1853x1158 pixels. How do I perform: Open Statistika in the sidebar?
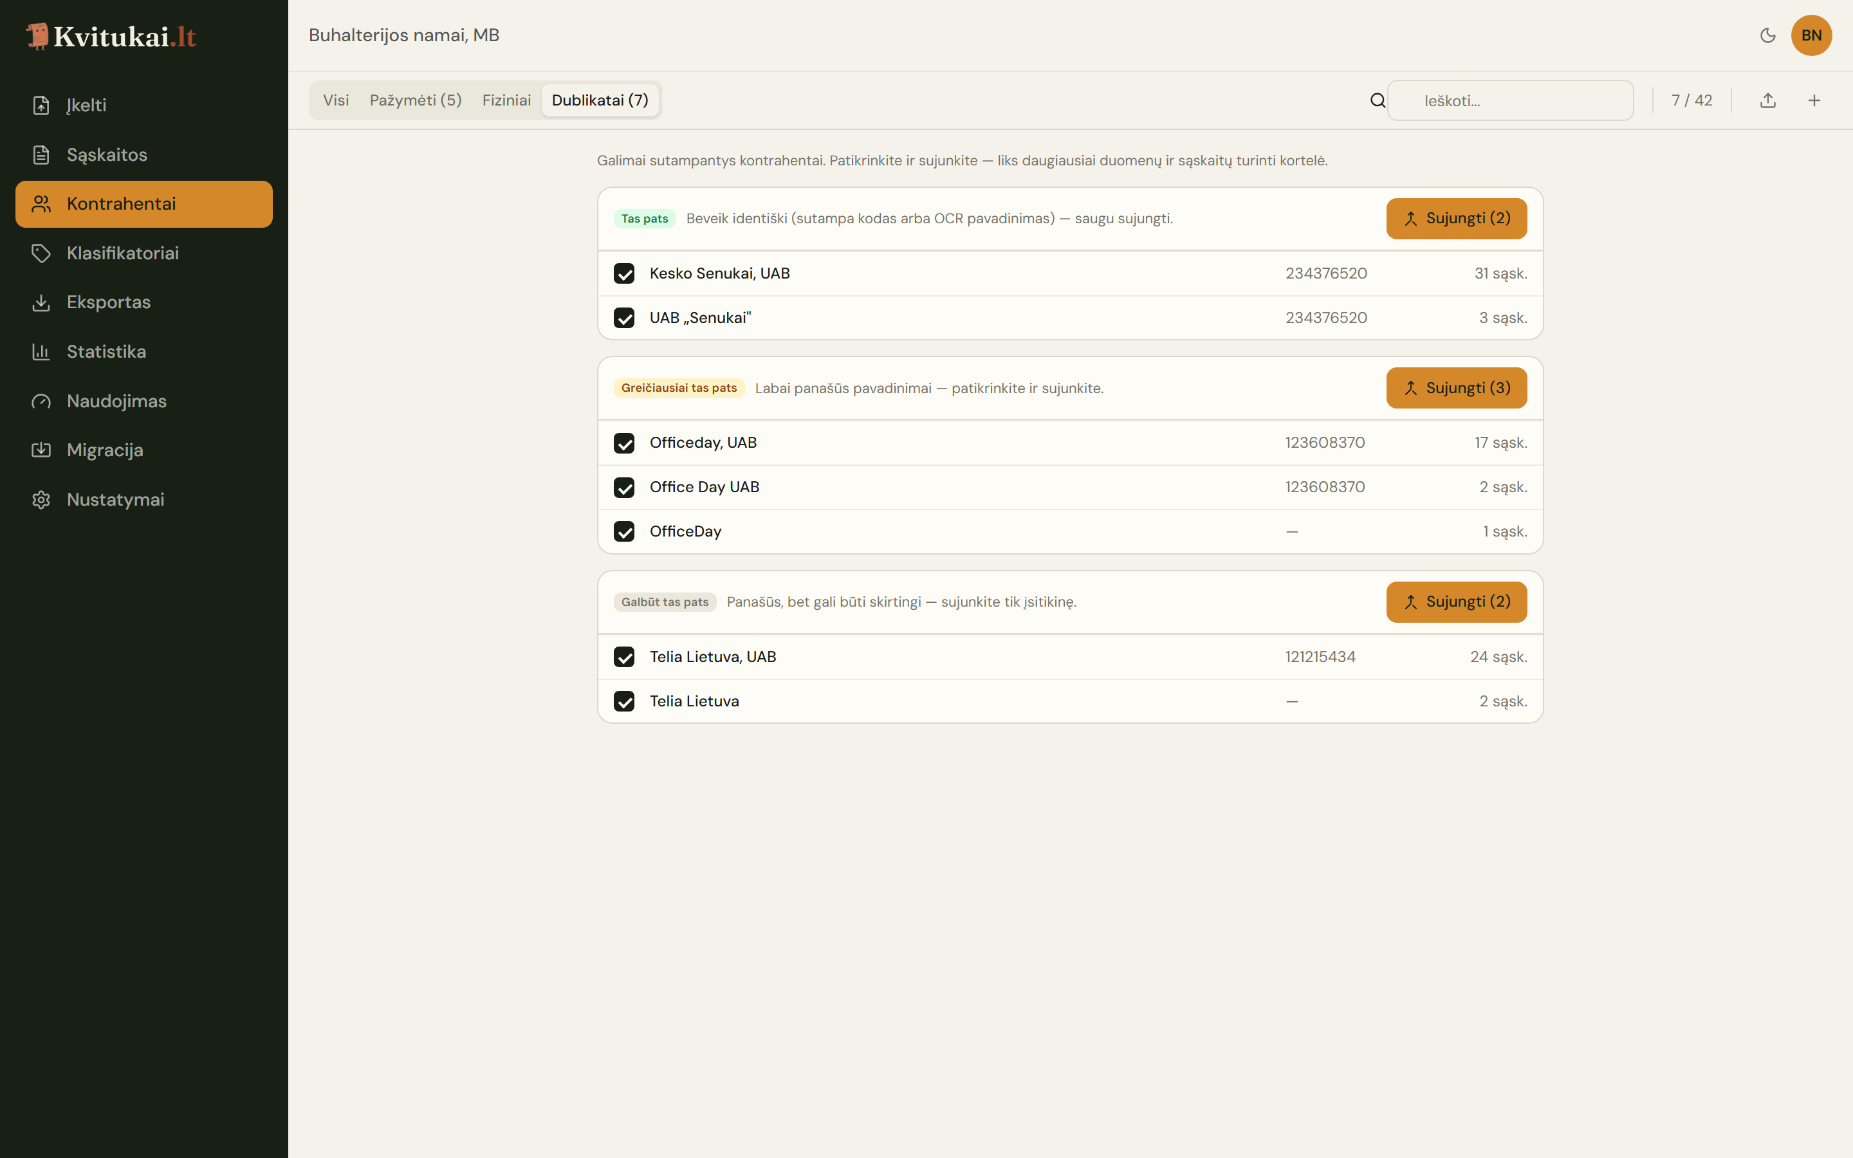(144, 351)
